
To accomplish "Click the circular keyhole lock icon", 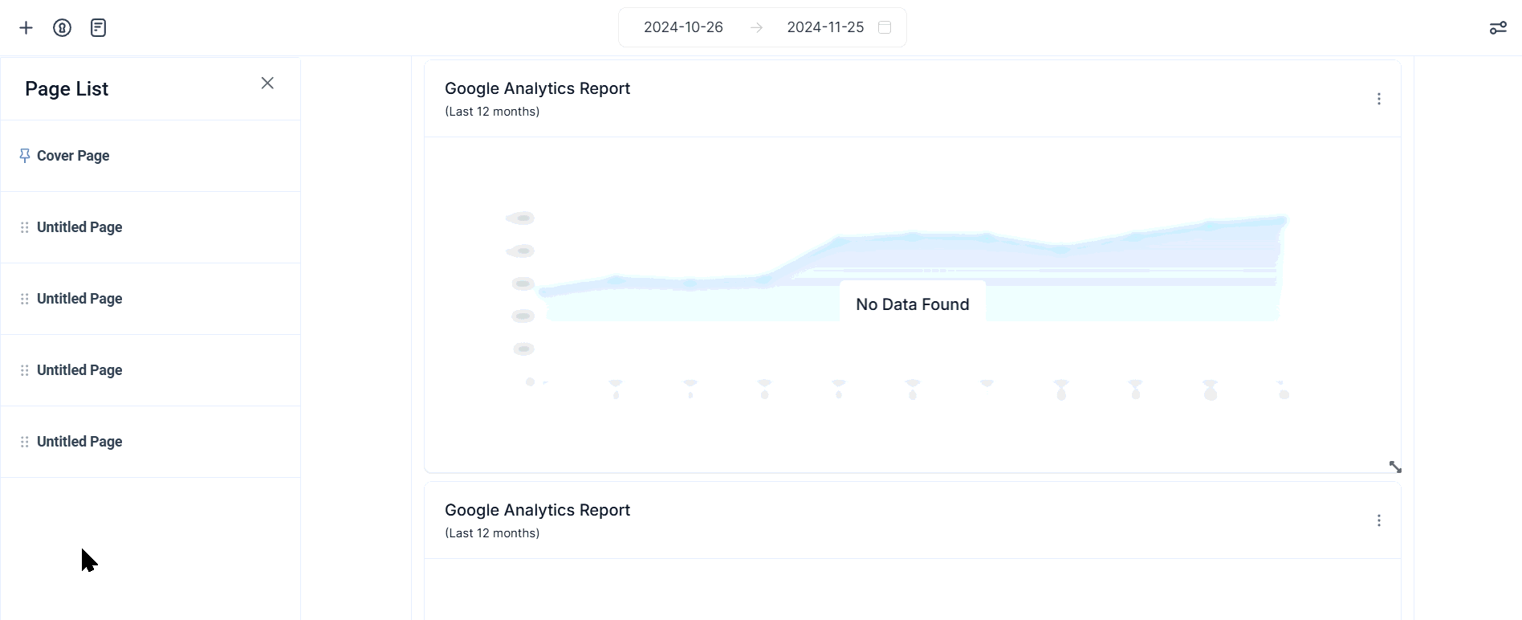I will pos(62,28).
